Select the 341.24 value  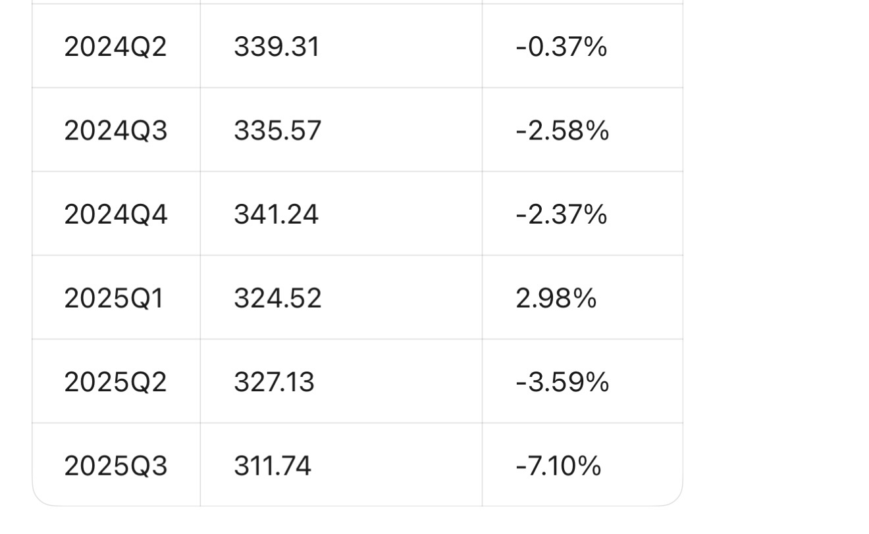click(276, 214)
